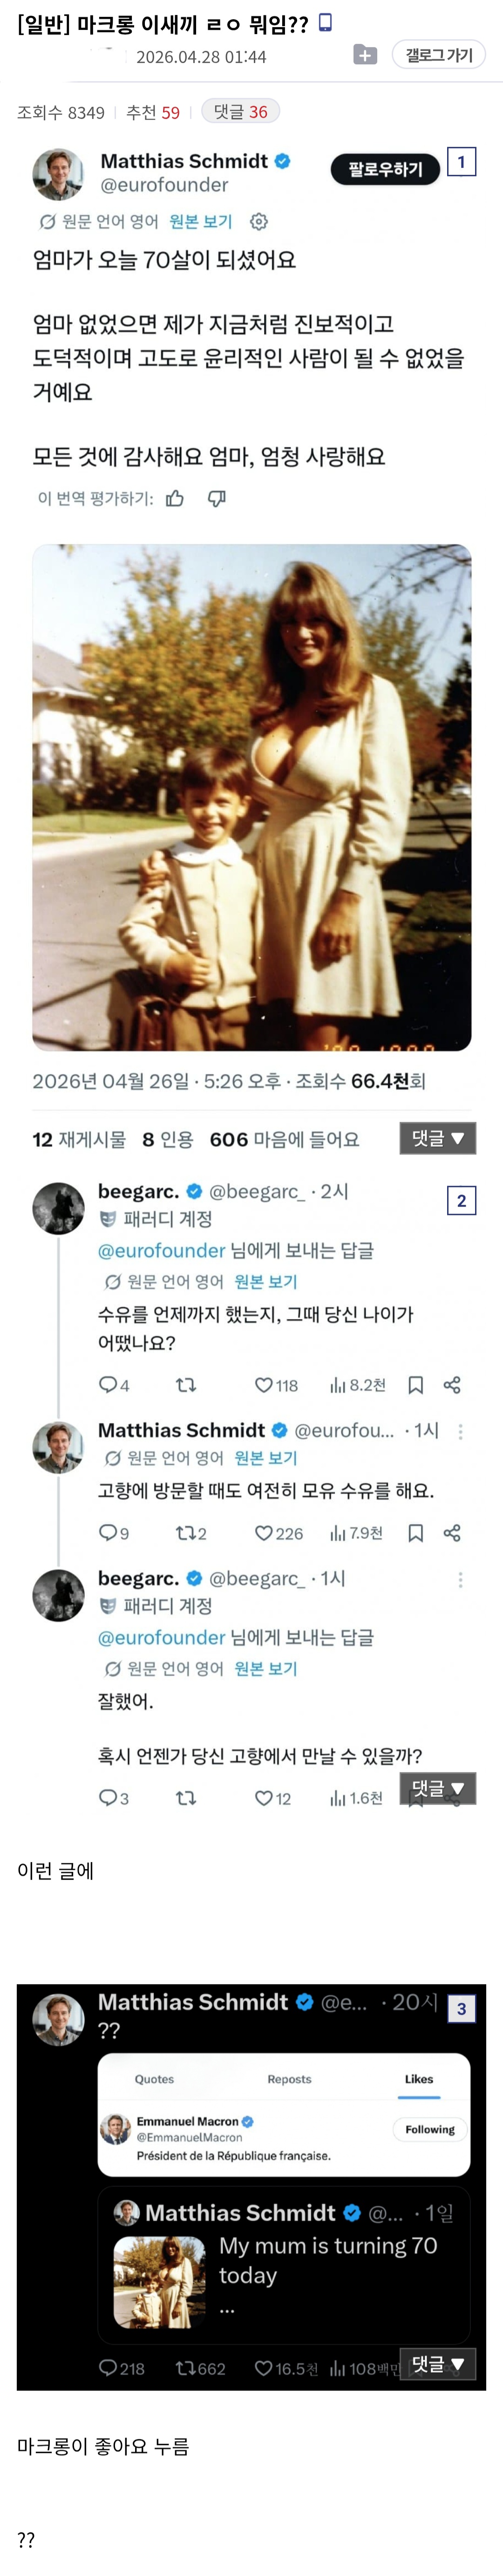Screen dimensions: 503x2576
Task: Click the mobile phone icon next to the post title
Action: tap(325, 23)
